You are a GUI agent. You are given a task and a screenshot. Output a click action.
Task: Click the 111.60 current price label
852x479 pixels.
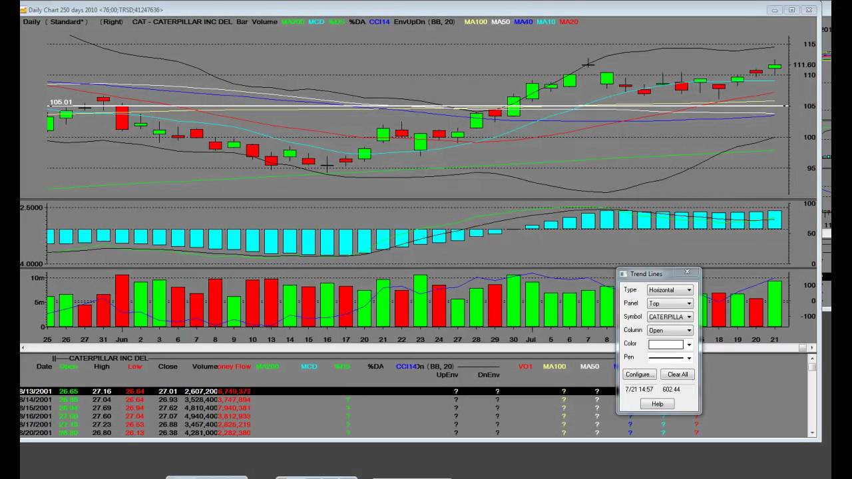coord(805,65)
